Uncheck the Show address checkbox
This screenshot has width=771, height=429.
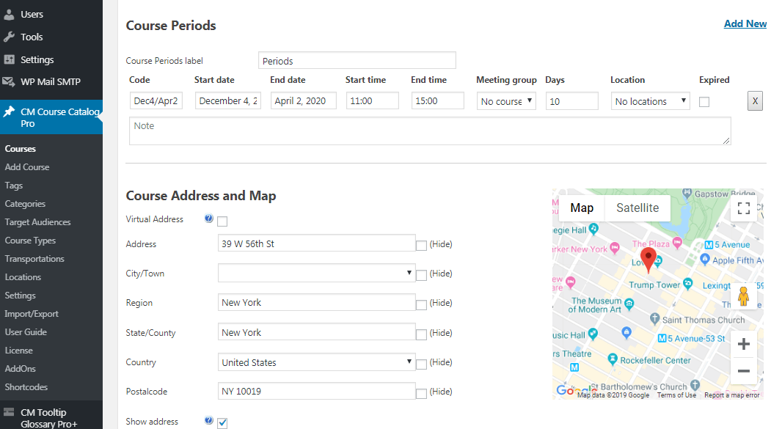pos(222,422)
